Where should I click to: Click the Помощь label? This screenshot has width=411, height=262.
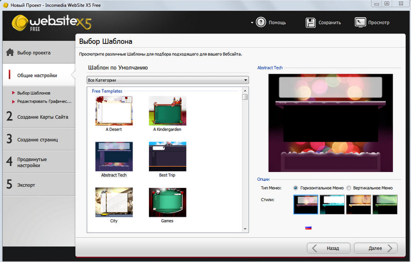click(277, 23)
